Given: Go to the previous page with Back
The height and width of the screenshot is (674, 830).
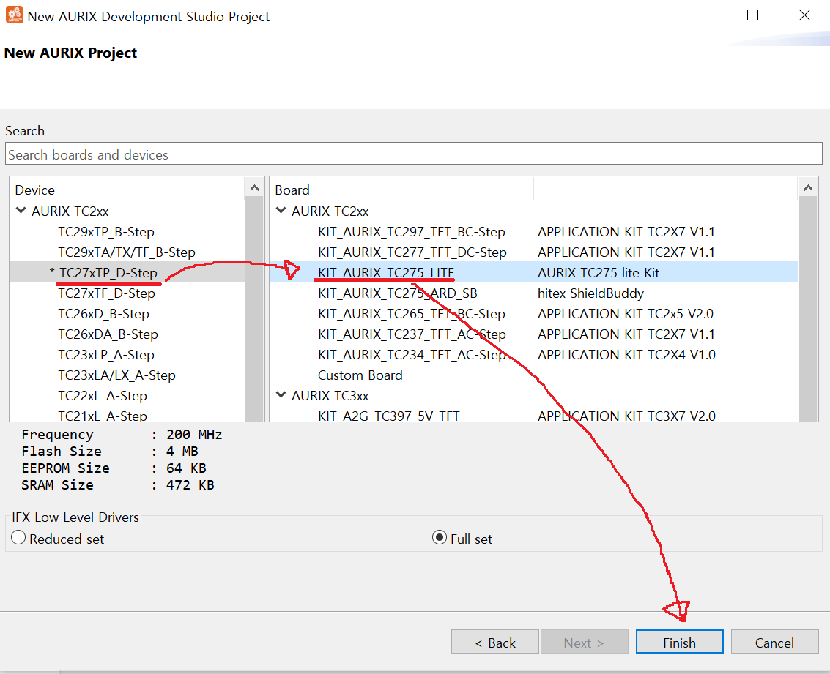Looking at the screenshot, I should (x=495, y=642).
